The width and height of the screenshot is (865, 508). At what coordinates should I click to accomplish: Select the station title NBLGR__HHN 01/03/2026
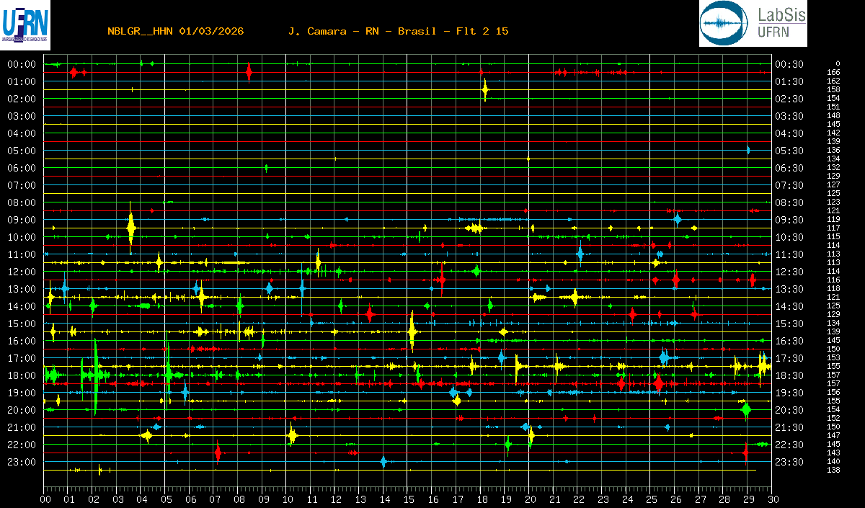coord(175,31)
